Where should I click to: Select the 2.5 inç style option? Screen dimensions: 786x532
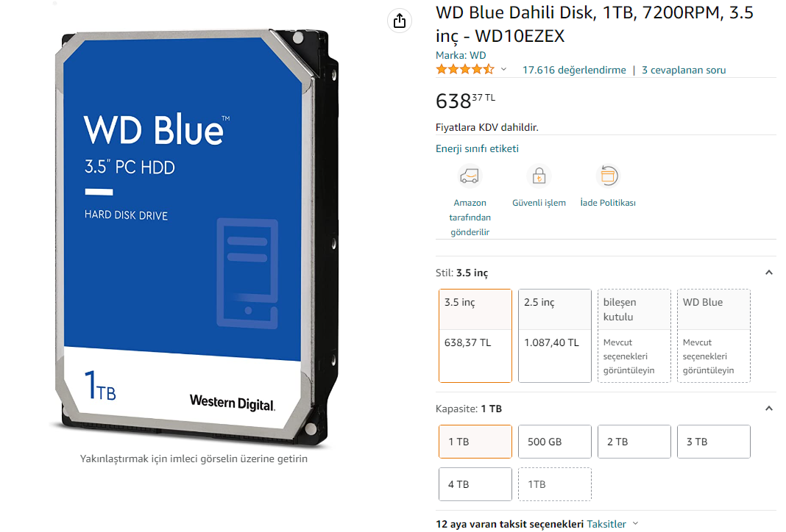tap(555, 336)
